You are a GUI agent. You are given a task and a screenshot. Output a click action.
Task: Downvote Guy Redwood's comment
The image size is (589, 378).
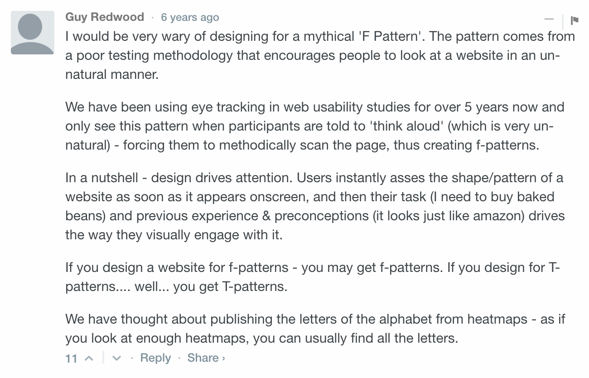116,358
